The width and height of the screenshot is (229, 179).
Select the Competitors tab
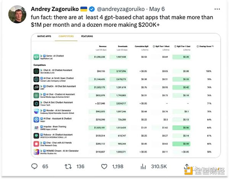click(x=66, y=37)
